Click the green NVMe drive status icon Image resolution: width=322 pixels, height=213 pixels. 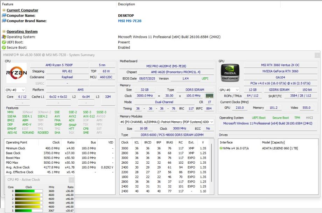221,148
